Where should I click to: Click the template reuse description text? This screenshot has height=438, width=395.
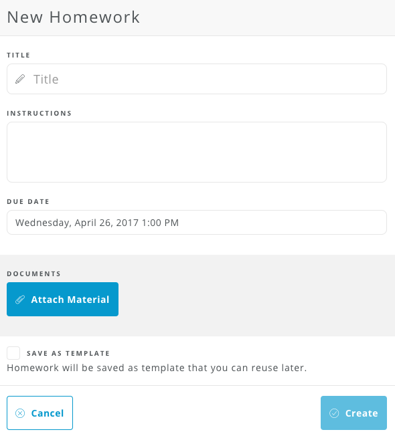coord(157,368)
